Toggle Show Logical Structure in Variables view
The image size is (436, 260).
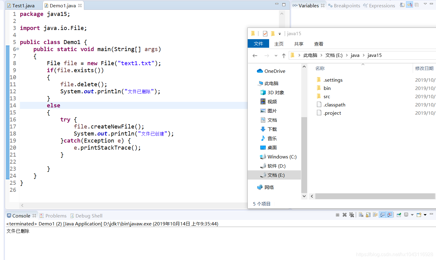(409, 5)
